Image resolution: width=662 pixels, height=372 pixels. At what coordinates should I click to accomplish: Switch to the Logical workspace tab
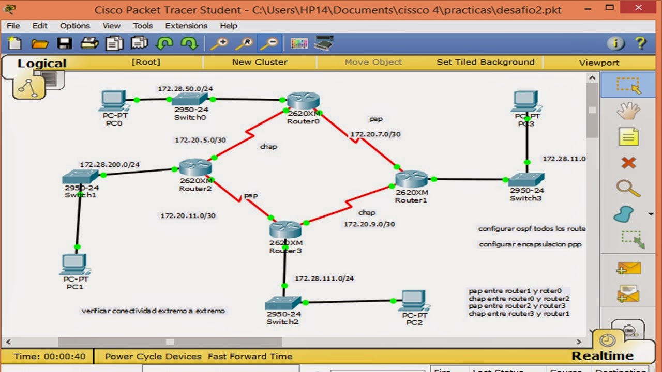tap(41, 63)
